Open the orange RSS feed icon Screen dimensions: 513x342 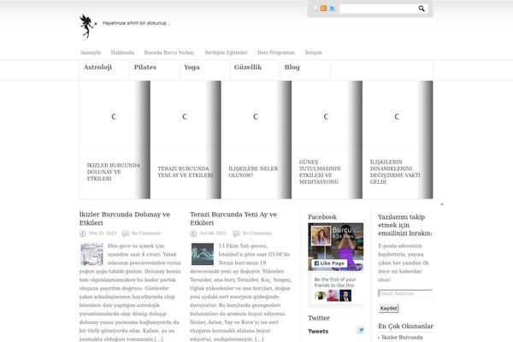(x=323, y=9)
